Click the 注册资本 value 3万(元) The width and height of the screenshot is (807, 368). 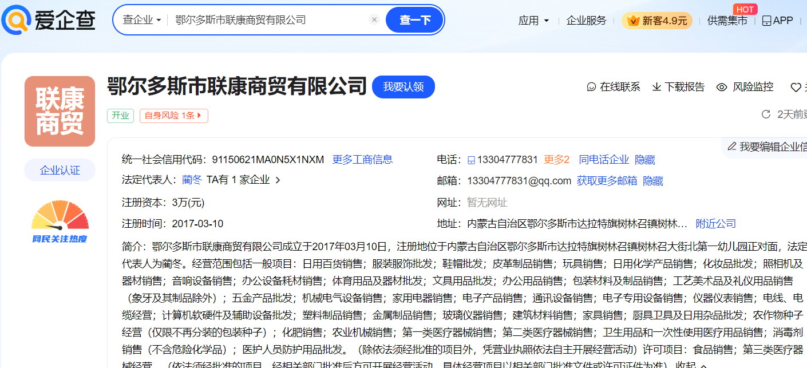pos(188,203)
